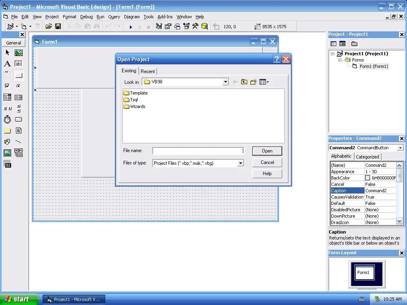Expand the Files of type dropdown
The image size is (407, 305).
(x=240, y=163)
